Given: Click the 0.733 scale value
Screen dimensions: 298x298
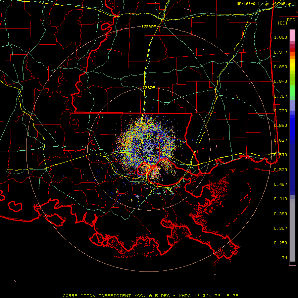Looking at the screenshot, I should point(280,111).
